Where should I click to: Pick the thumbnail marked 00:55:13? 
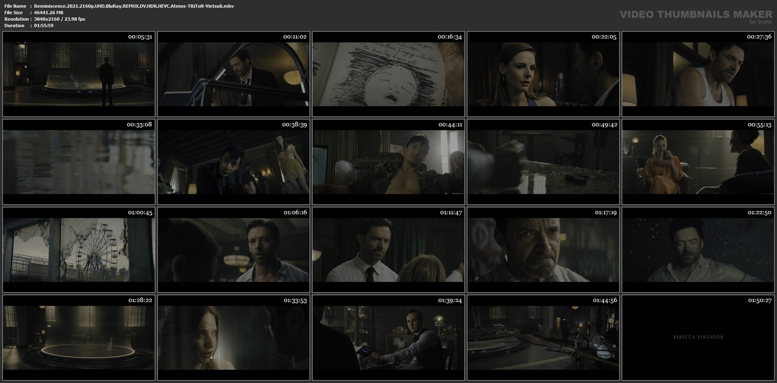698,162
